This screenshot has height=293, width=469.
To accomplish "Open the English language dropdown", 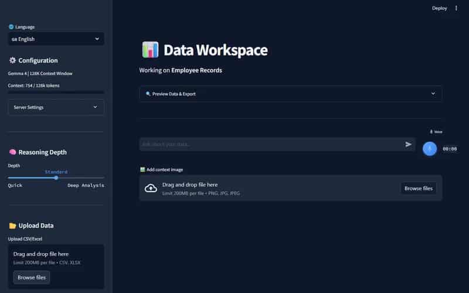I will 56,39.
